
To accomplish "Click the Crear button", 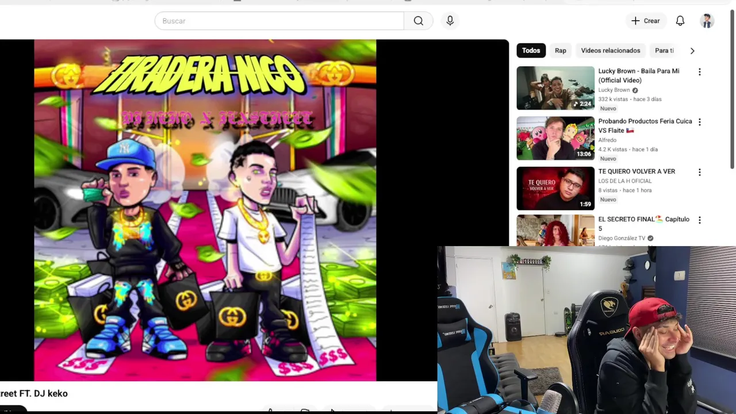I will (x=645, y=21).
